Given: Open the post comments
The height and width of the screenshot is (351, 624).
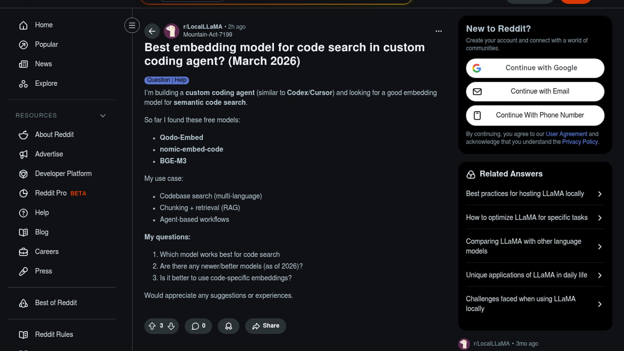Looking at the screenshot, I should [x=198, y=326].
